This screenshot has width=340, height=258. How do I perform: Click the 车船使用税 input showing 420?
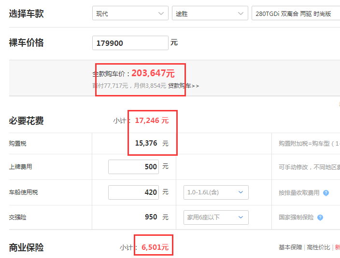[134, 192]
